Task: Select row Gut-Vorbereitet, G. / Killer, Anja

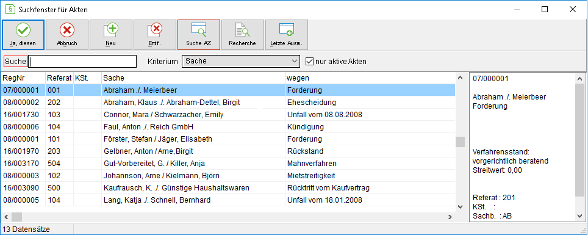Action: 228,164
